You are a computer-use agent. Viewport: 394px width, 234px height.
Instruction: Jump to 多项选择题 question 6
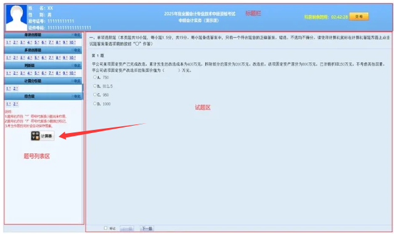point(44,58)
